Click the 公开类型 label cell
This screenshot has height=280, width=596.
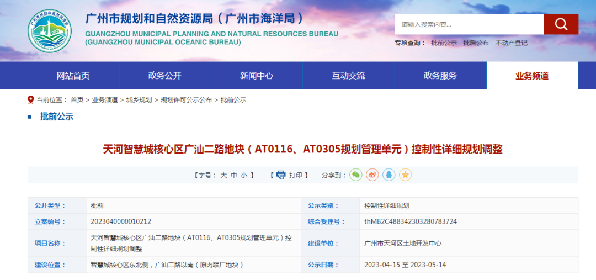click(57, 205)
